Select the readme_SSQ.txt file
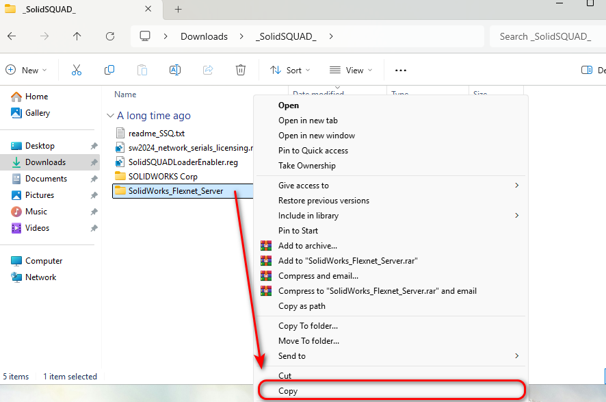Screen dimensions: 606x402 click(157, 134)
